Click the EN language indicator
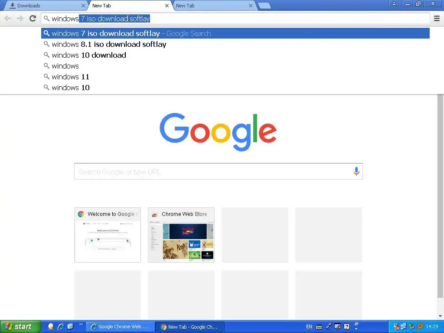Viewport: 444px width, 333px height. click(x=309, y=327)
